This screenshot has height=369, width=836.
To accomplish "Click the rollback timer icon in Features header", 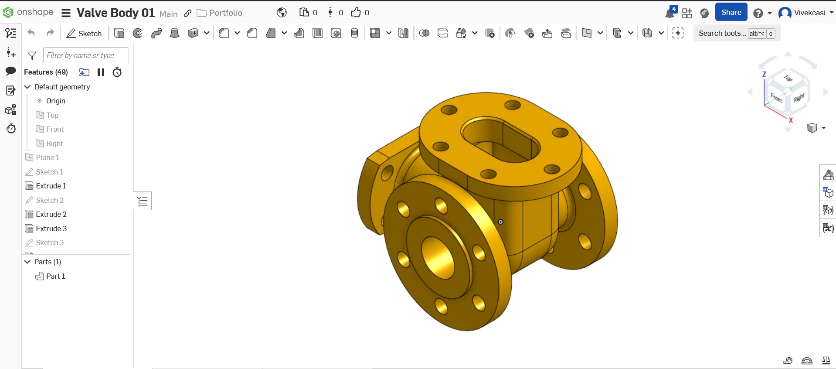I will click(117, 72).
